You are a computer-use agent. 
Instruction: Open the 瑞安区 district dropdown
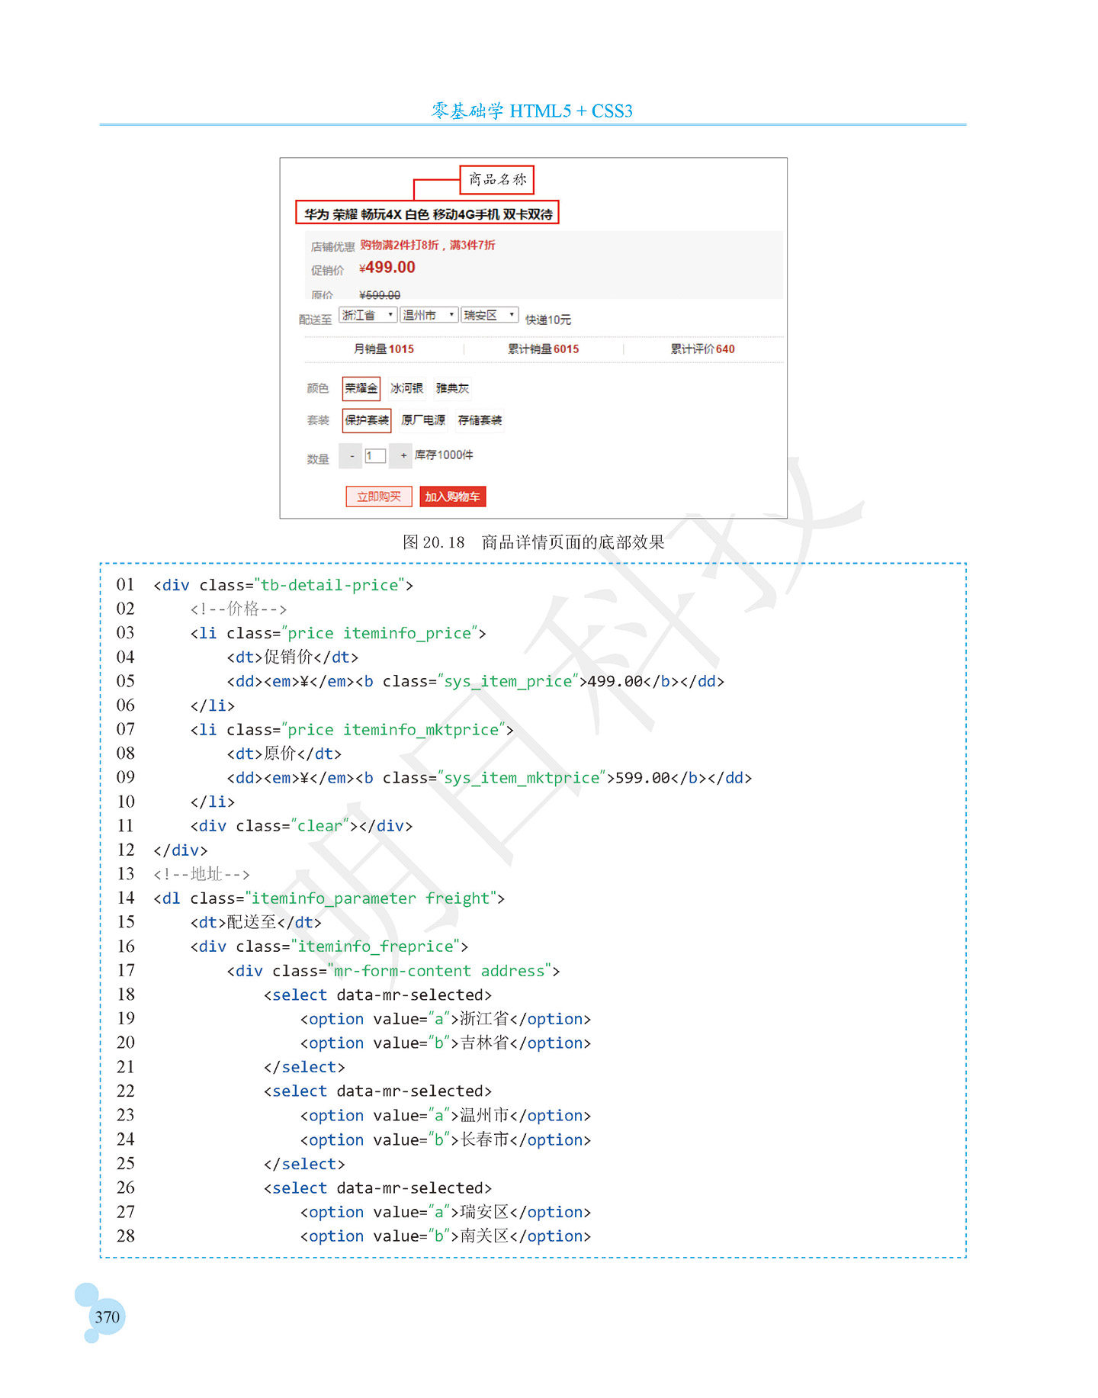point(490,315)
